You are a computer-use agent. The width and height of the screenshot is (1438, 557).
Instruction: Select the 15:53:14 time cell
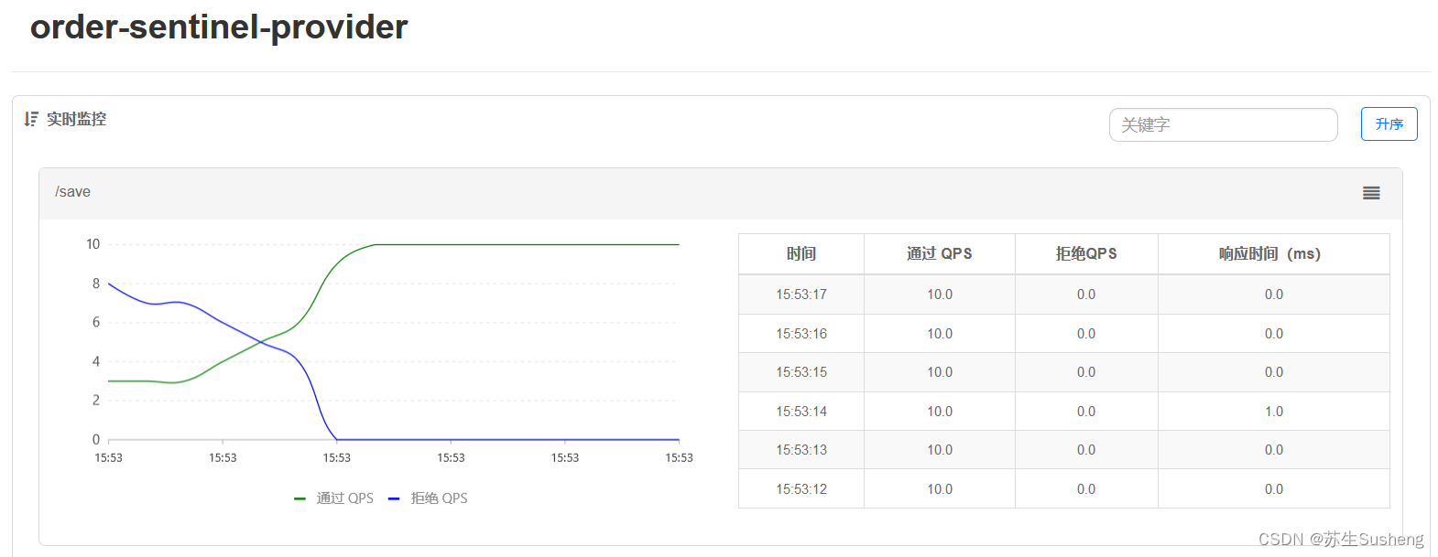point(801,412)
